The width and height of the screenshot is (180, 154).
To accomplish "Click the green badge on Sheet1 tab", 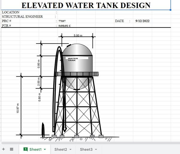I will (x=25, y=149).
